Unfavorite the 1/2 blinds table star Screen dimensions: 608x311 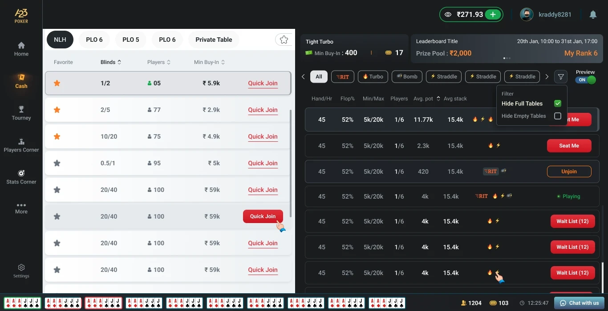pos(57,83)
